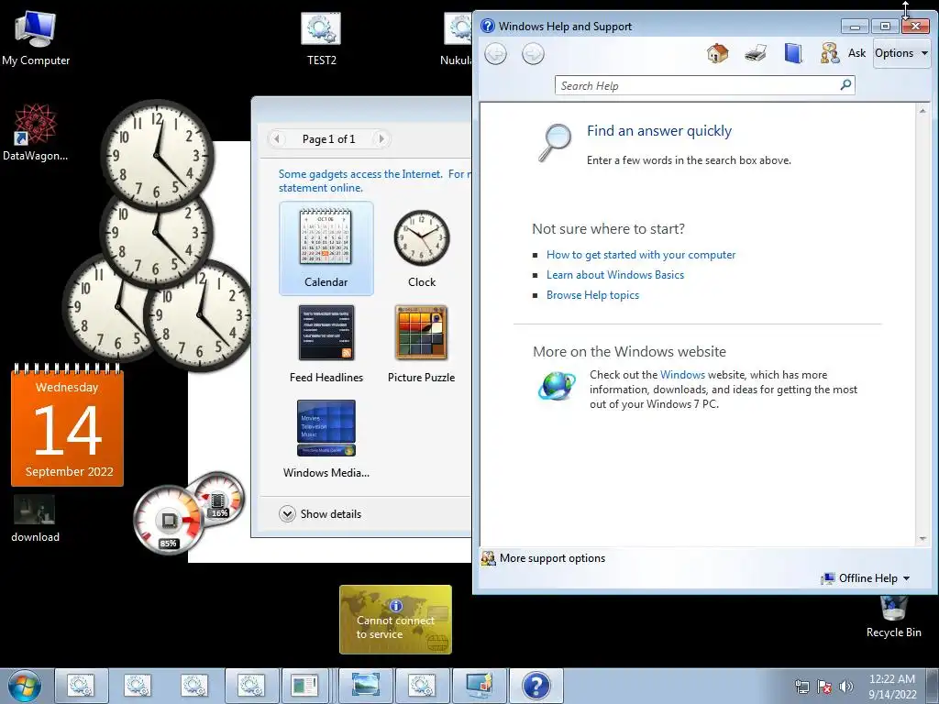Open 'How to get started with your computer'
This screenshot has width=939, height=704.
click(641, 255)
